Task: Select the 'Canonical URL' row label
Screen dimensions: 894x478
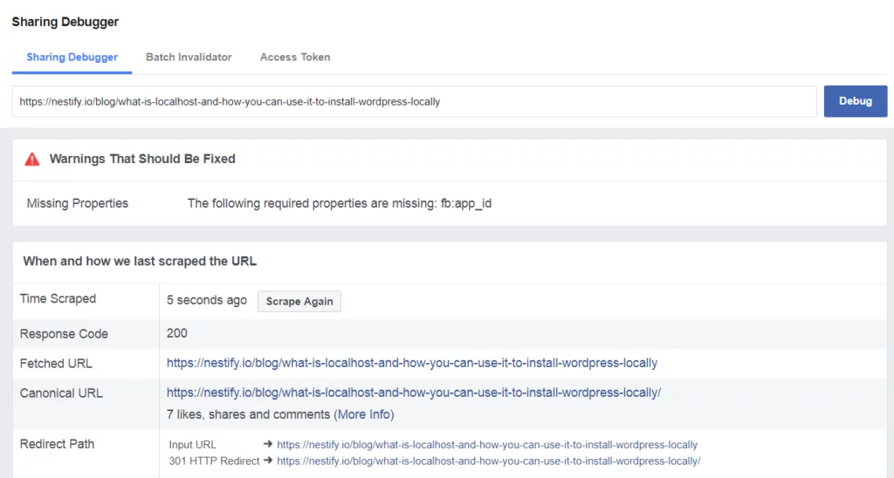Action: point(61,393)
